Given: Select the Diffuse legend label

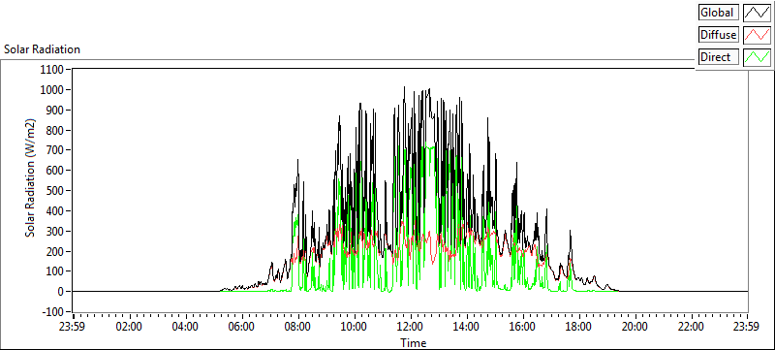Looking at the screenshot, I should click(x=719, y=35).
